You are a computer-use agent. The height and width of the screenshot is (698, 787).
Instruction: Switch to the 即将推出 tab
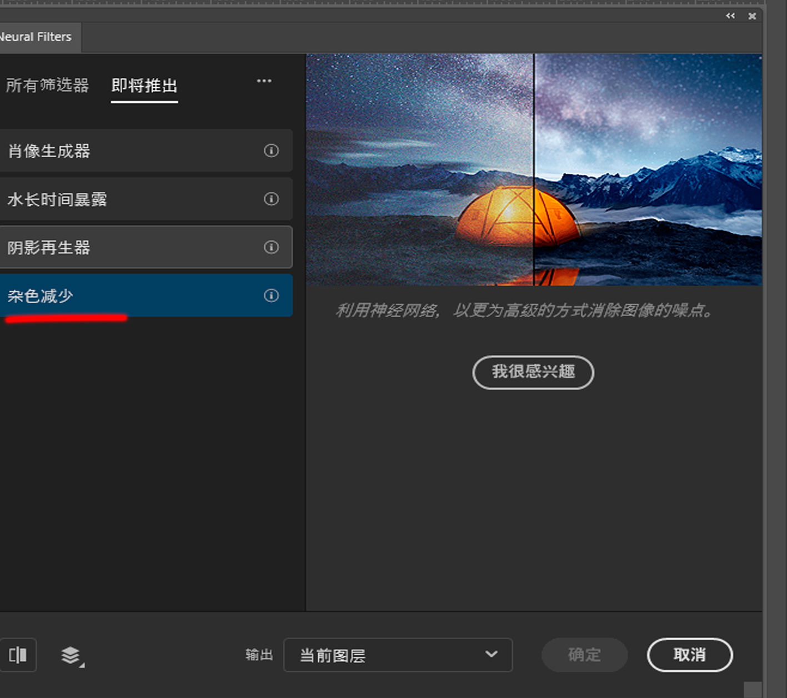click(x=144, y=86)
